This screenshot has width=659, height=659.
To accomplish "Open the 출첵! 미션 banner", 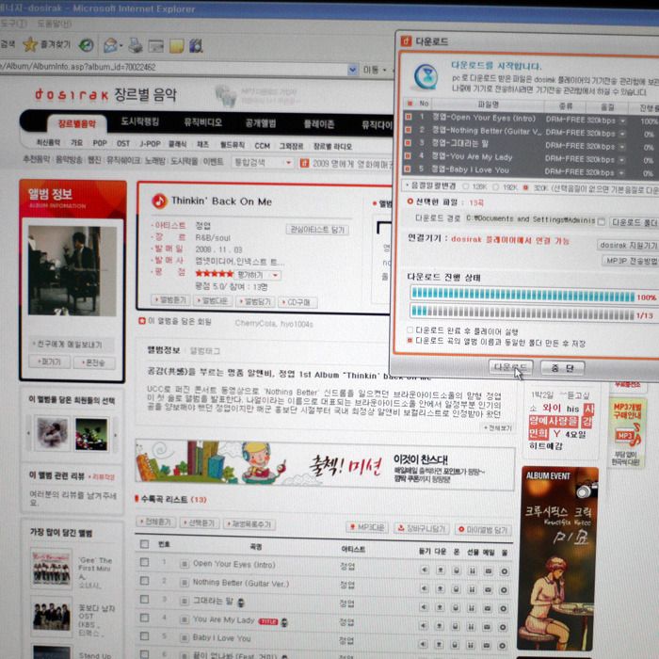I will coord(325,465).
